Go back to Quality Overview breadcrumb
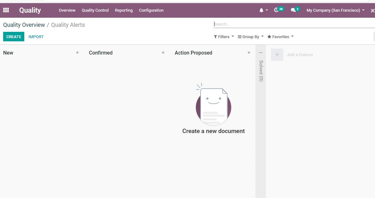The width and height of the screenshot is (375, 198). click(x=24, y=25)
